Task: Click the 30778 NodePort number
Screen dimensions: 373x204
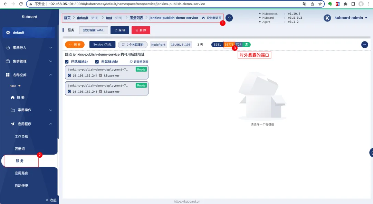Action: (x=229, y=45)
